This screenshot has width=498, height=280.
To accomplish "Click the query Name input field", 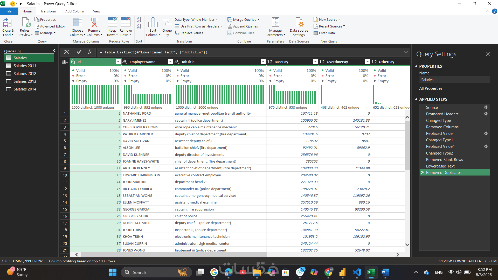I will (455, 80).
